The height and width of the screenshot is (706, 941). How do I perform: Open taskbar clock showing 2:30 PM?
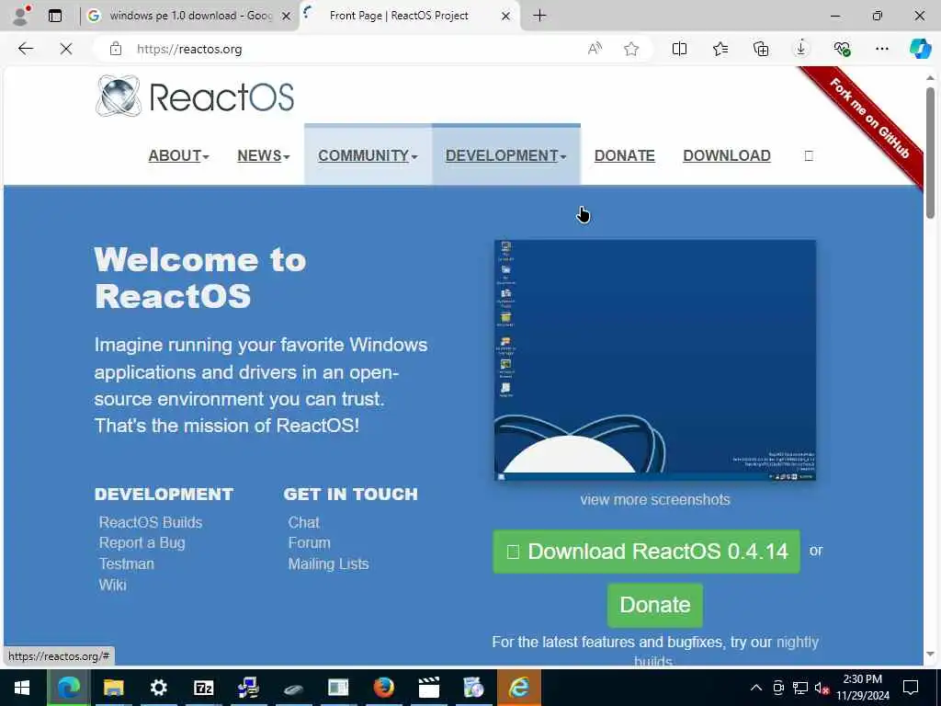point(863,688)
